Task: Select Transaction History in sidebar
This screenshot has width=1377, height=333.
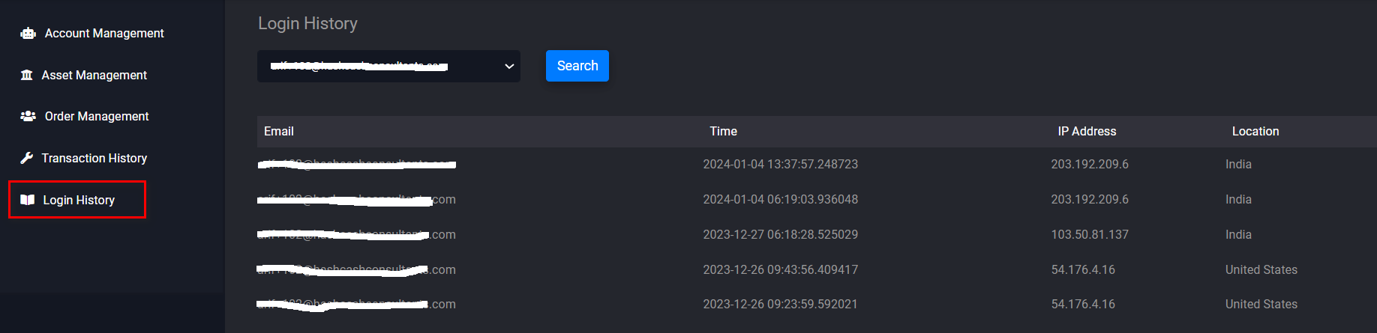Action: [94, 158]
